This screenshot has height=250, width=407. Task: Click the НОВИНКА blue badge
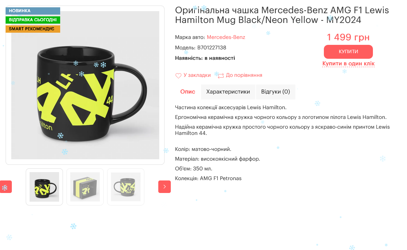(x=33, y=11)
